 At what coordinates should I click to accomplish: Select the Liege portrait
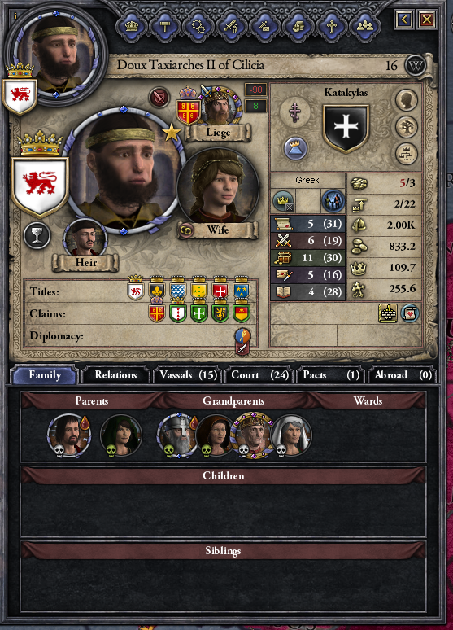point(219,106)
